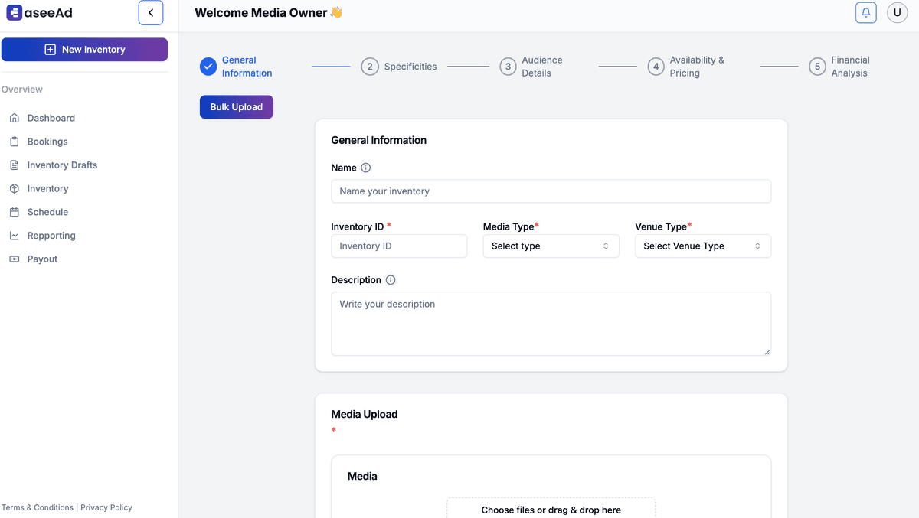Click the step 4 circle for Availability & Pricing
Viewport: 919px width, 518px height.
656,67
